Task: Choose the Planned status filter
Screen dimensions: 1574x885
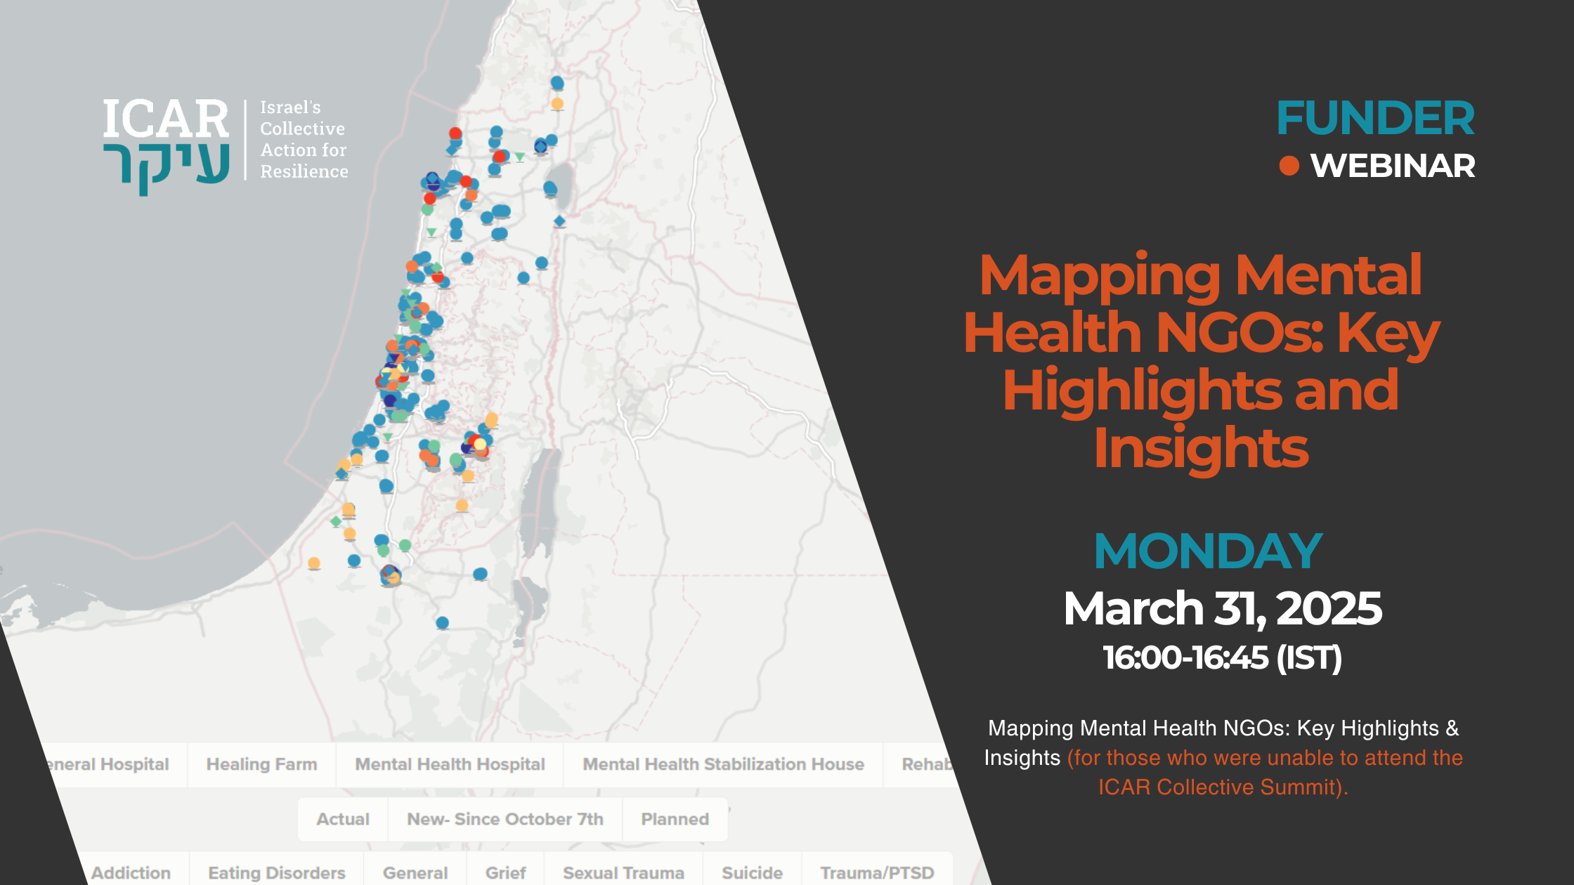Action: [x=675, y=819]
